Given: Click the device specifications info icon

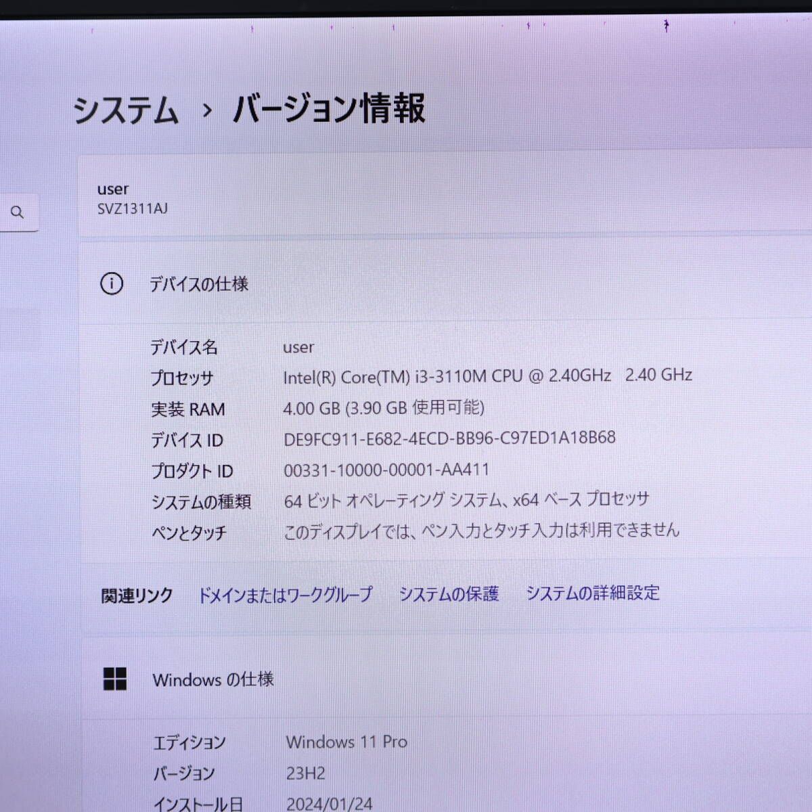Looking at the screenshot, I should pos(112,284).
